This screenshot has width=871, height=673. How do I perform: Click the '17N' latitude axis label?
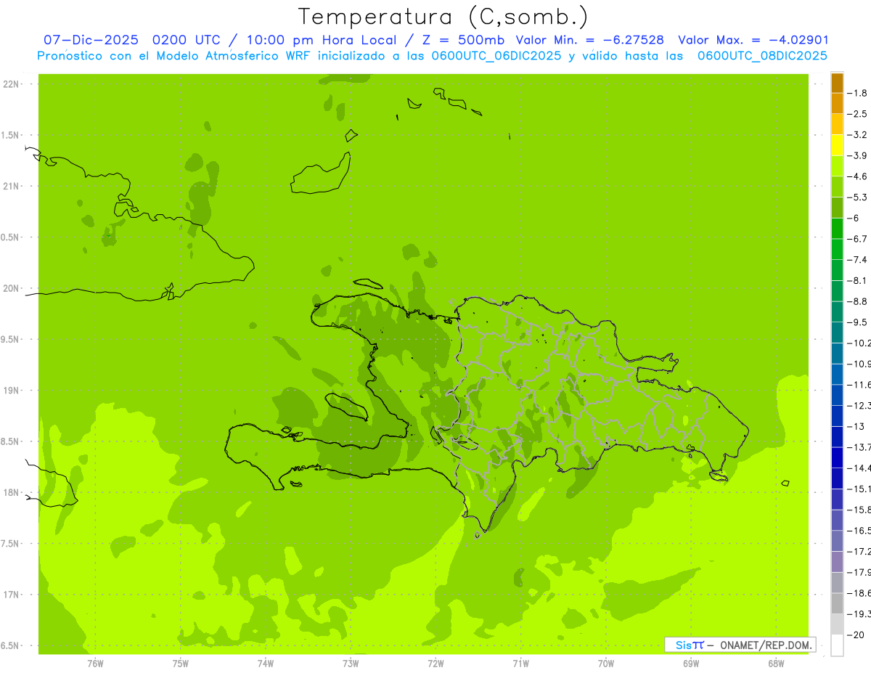(12, 595)
